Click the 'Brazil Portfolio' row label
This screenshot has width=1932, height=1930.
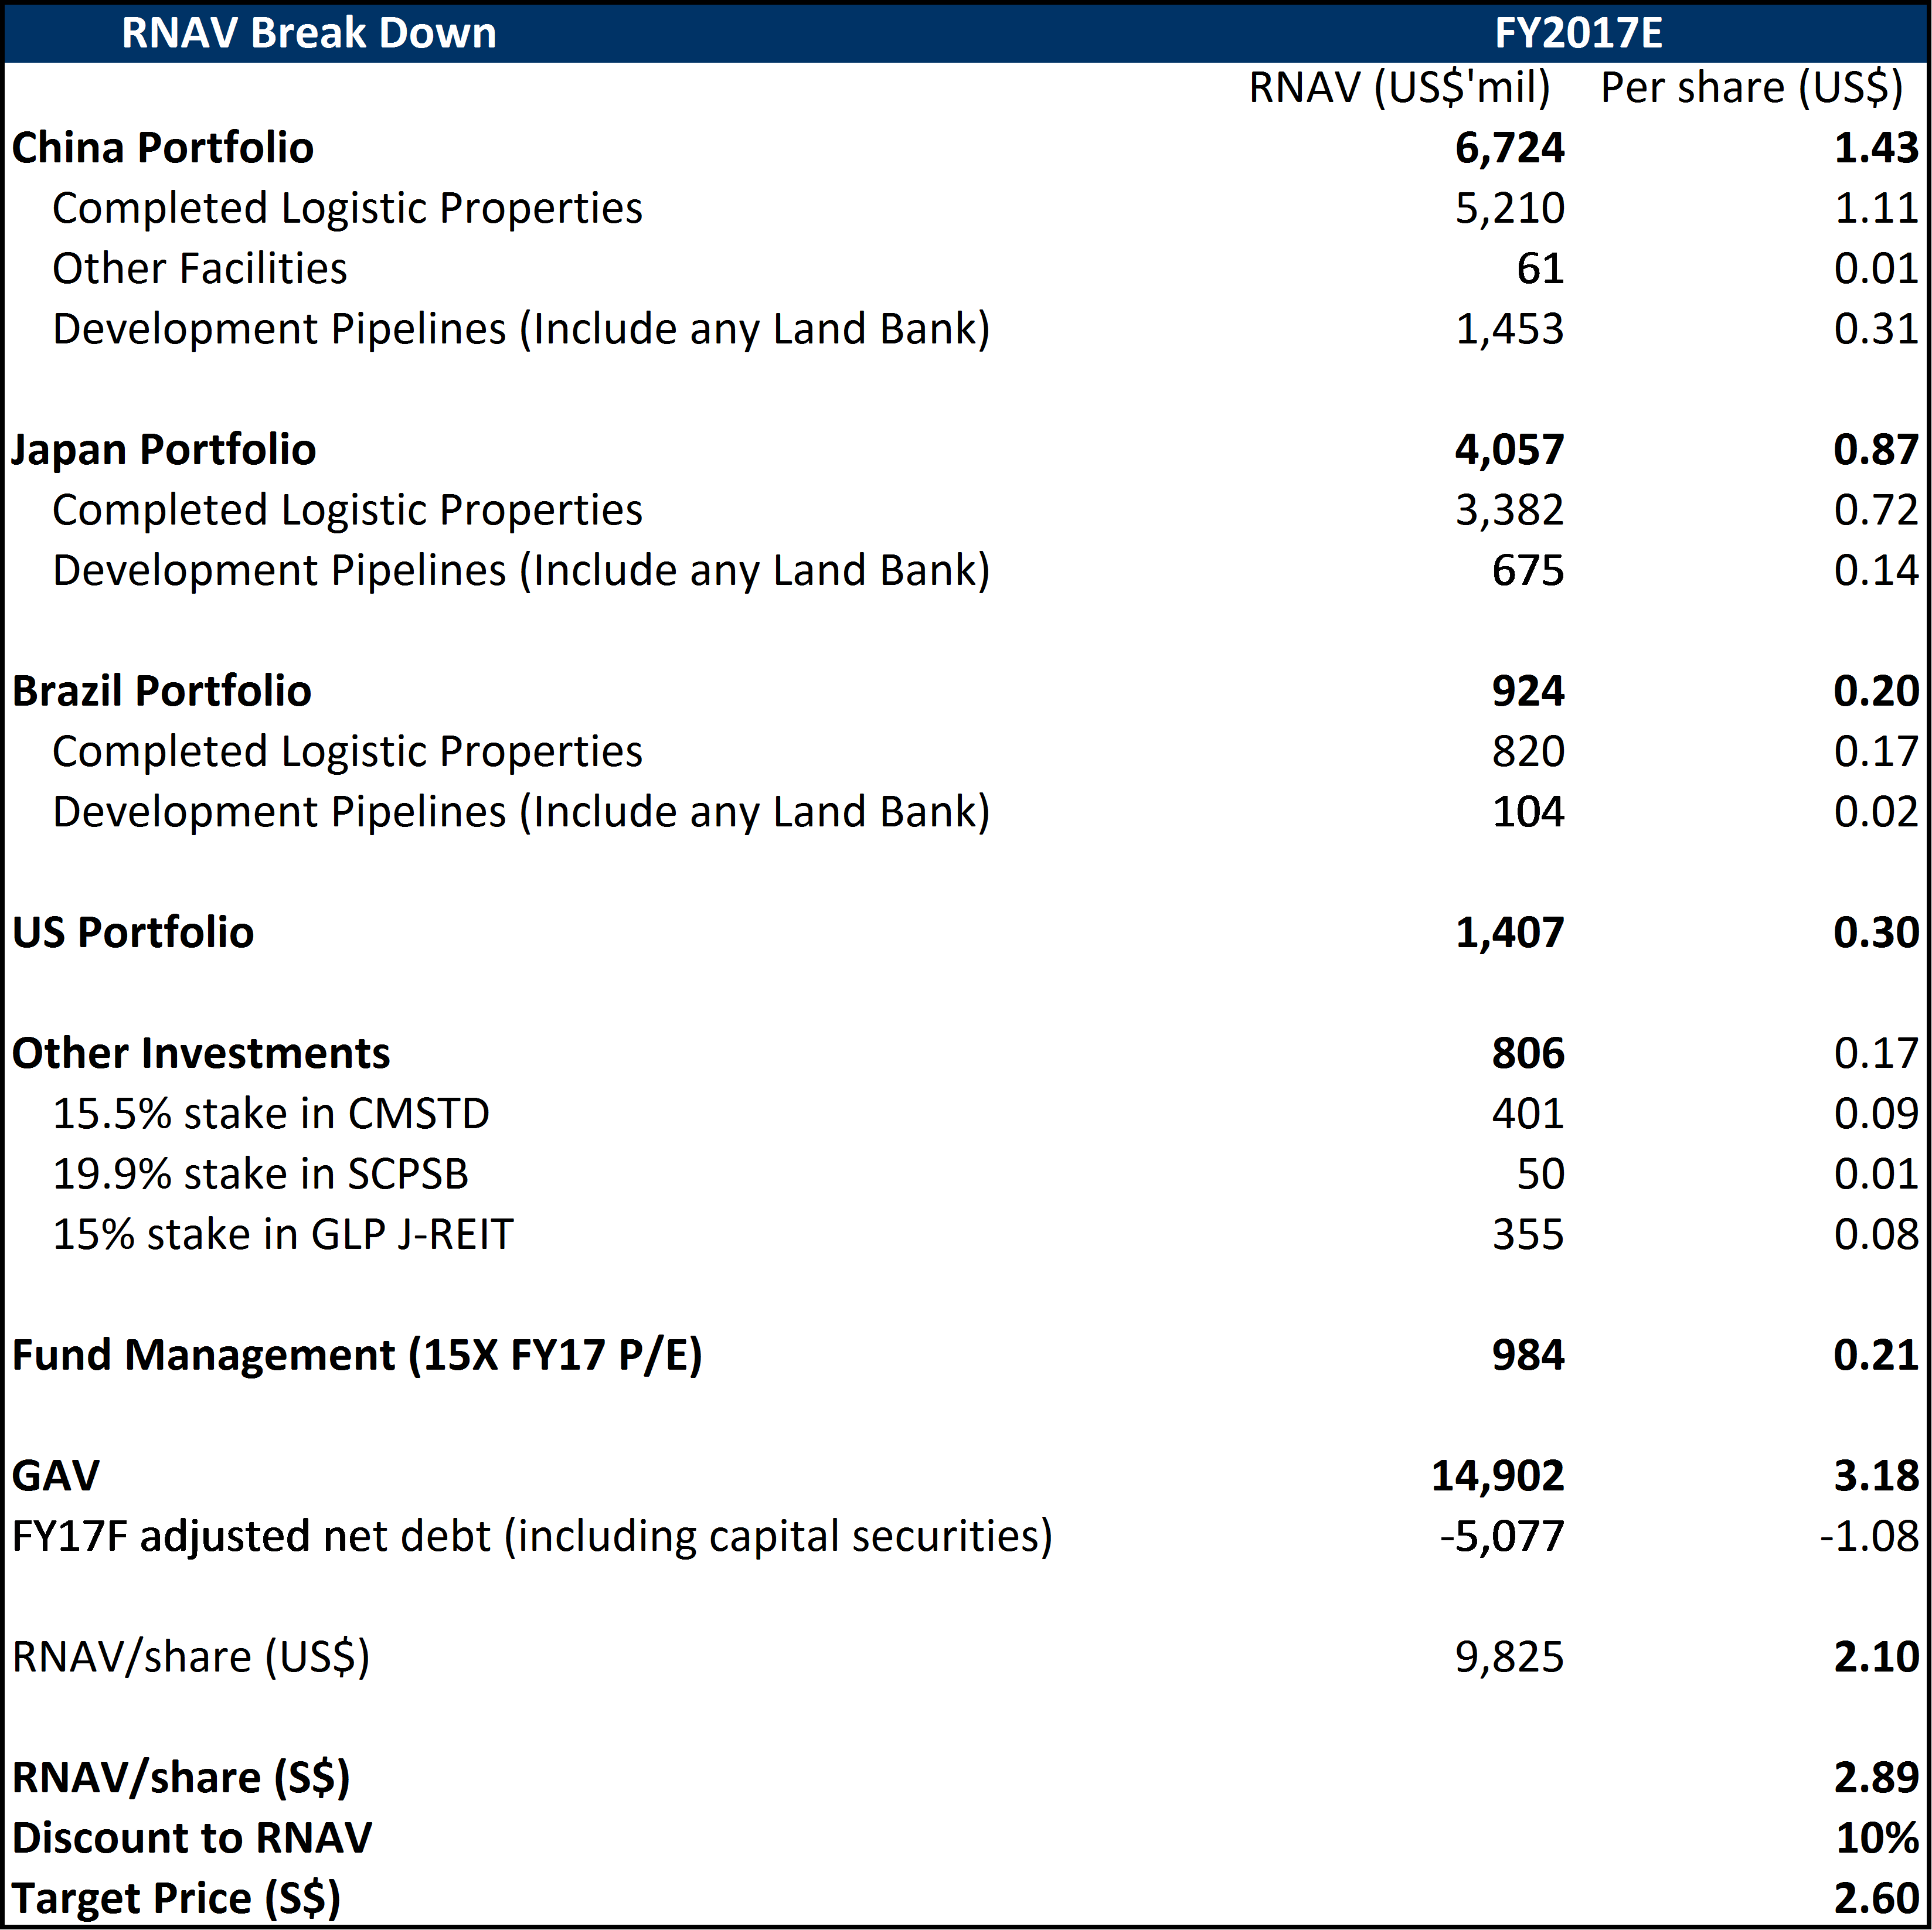[x=162, y=691]
